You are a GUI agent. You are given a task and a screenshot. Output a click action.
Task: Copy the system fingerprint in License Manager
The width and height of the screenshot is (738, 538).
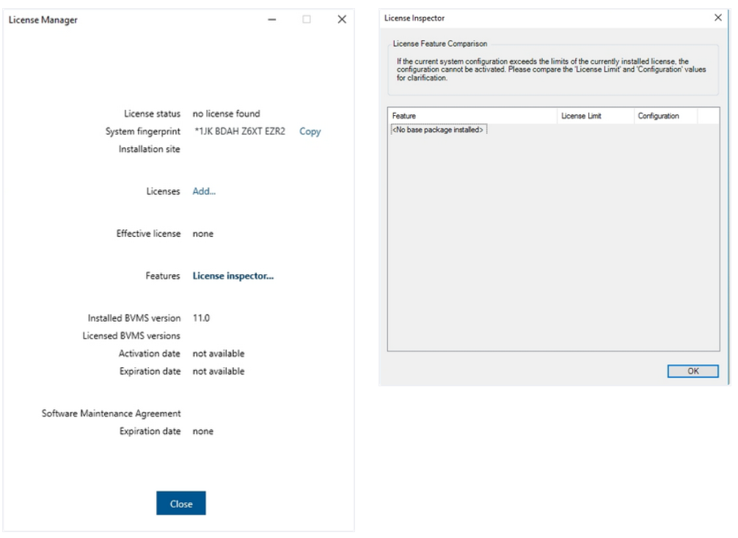coord(310,132)
